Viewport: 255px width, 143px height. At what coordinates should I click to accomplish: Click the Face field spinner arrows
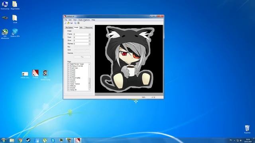click(90, 37)
